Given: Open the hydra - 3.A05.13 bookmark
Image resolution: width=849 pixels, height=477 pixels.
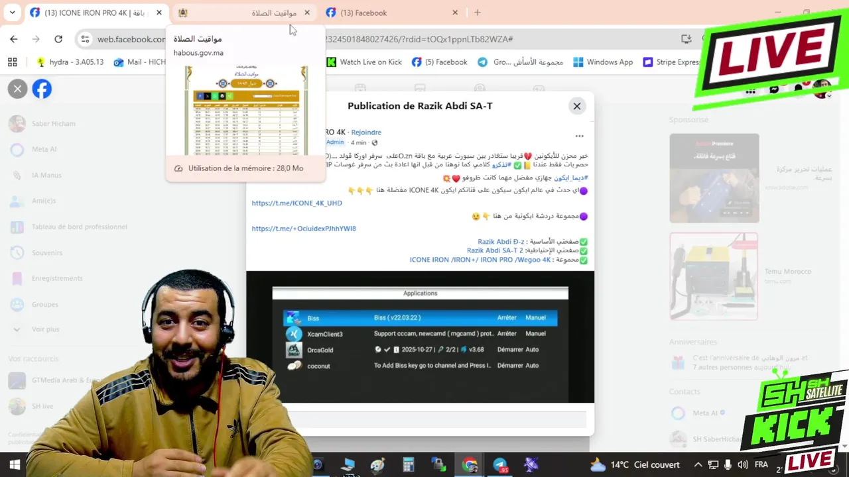Looking at the screenshot, I should click(x=70, y=62).
